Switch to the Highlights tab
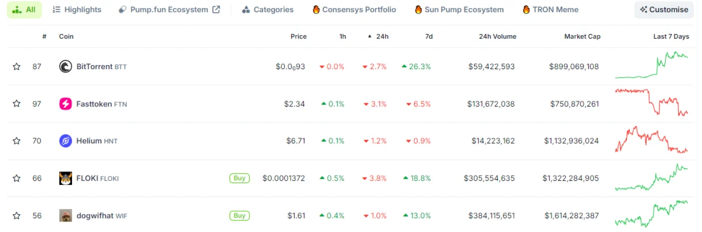This screenshot has height=232, width=702. tap(77, 10)
